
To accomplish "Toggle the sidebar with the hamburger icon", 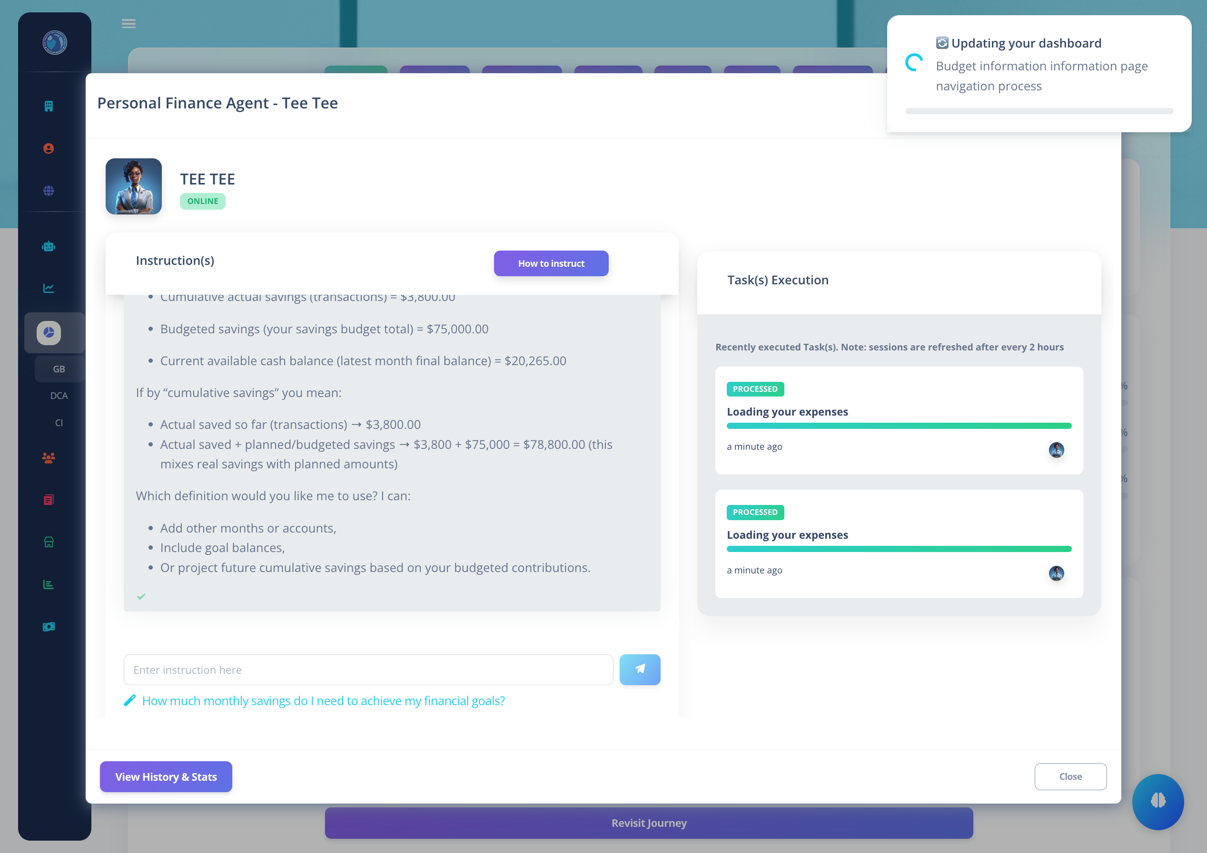I will tap(129, 24).
